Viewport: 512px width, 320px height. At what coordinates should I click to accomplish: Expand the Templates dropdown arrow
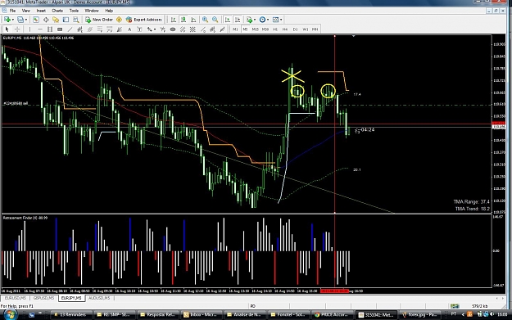click(281, 20)
